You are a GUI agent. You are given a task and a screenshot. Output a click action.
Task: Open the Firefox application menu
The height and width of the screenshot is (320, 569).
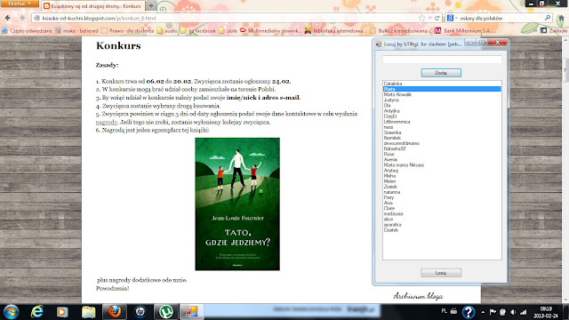(20, 4)
